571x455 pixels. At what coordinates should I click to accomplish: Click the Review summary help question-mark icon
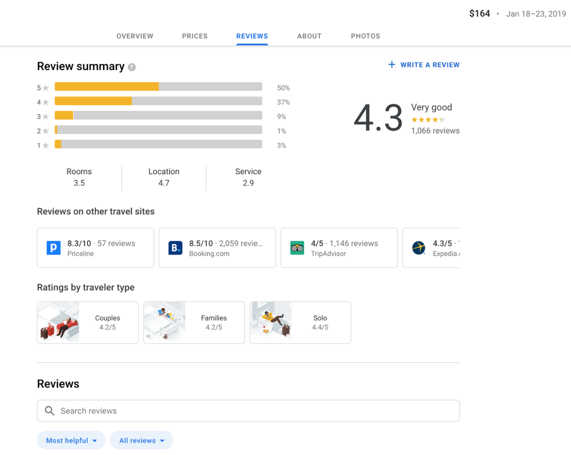point(132,67)
